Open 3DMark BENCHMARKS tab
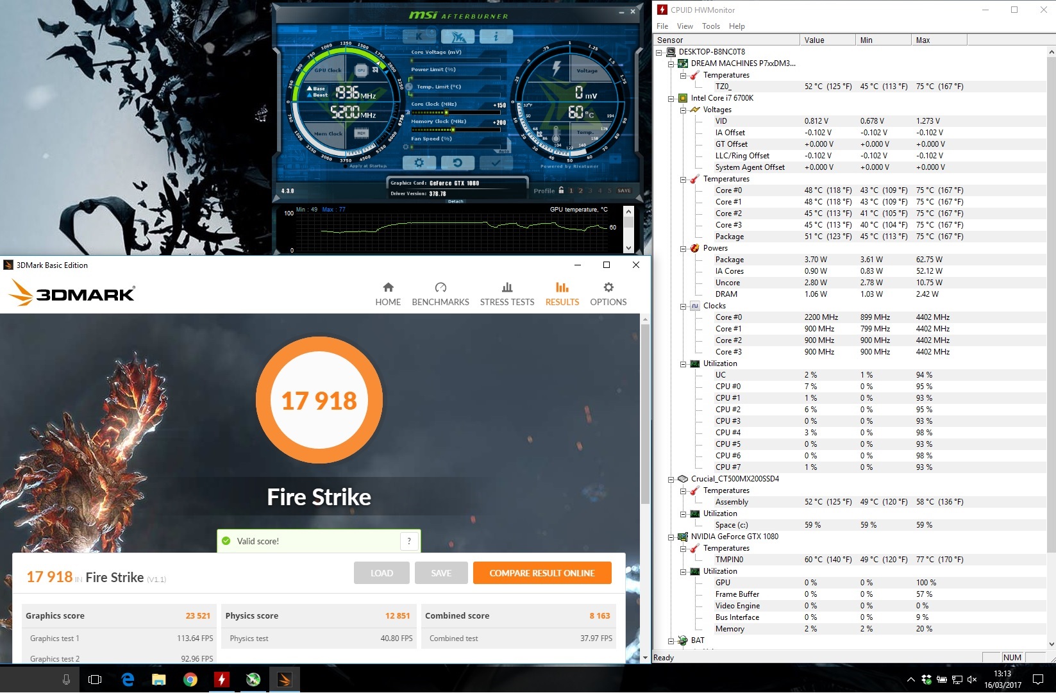Screen dimensions: 1056x693 (440, 294)
